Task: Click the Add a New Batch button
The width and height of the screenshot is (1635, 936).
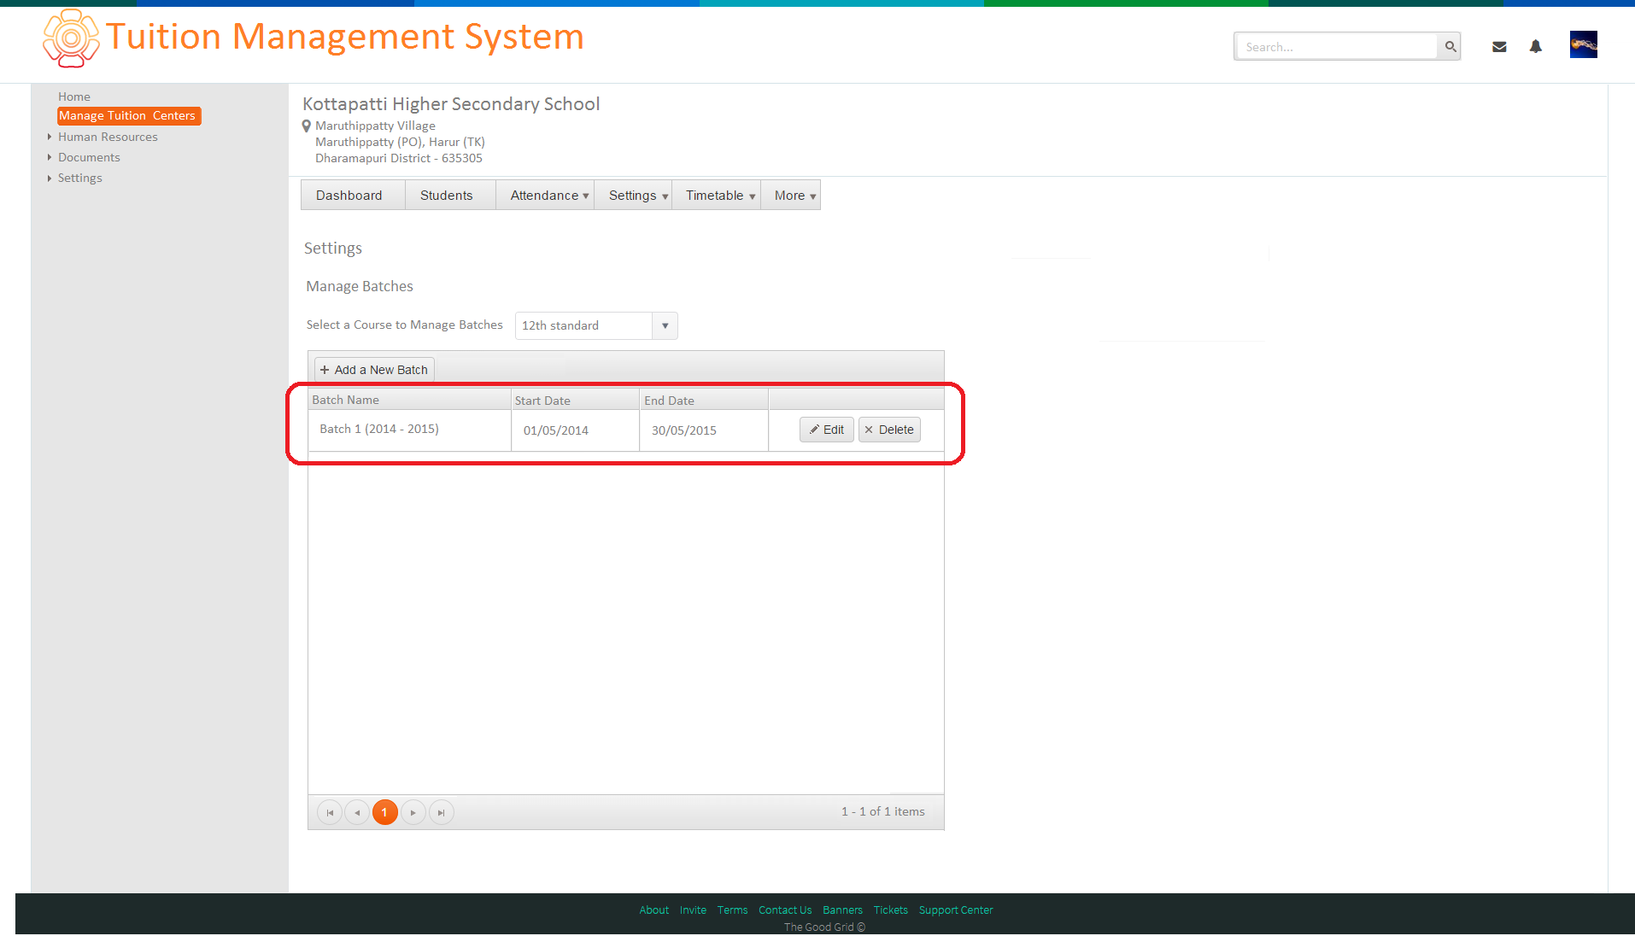Action: click(x=374, y=370)
